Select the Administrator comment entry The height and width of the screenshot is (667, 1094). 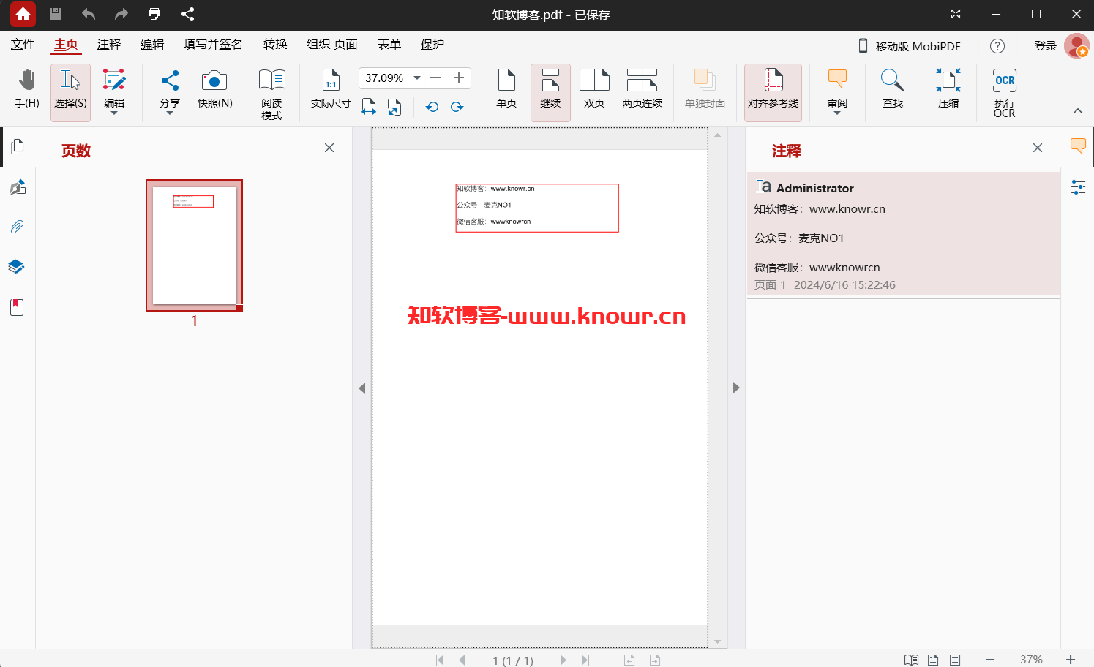(x=903, y=234)
